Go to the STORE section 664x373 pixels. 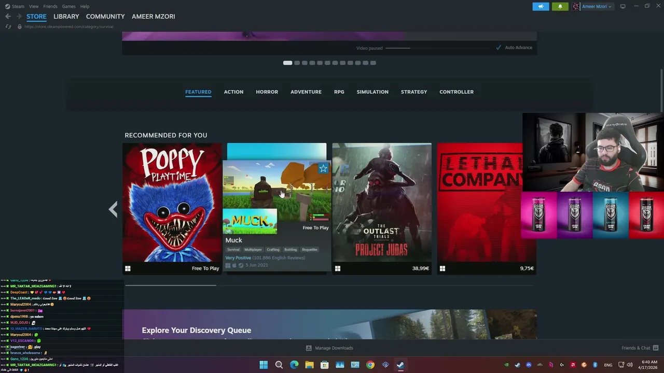(36, 17)
